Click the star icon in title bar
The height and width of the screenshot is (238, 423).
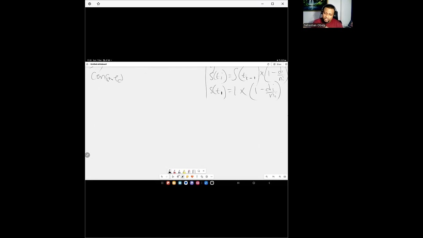click(98, 4)
